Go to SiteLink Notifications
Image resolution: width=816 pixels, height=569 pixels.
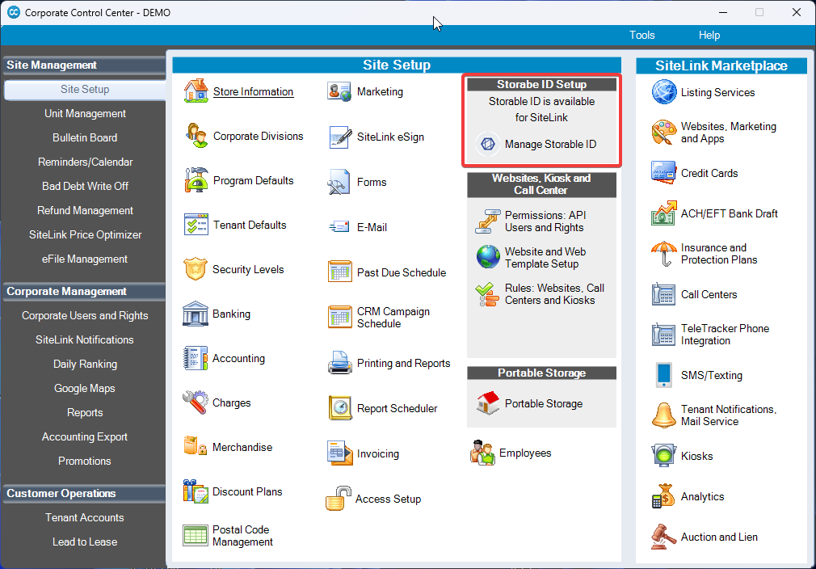pyautogui.click(x=85, y=339)
